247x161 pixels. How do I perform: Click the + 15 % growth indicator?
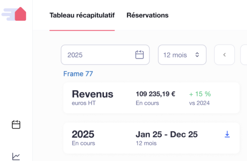(x=200, y=94)
